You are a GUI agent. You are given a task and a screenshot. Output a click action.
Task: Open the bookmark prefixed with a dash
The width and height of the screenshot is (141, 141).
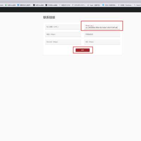[65, 5]
